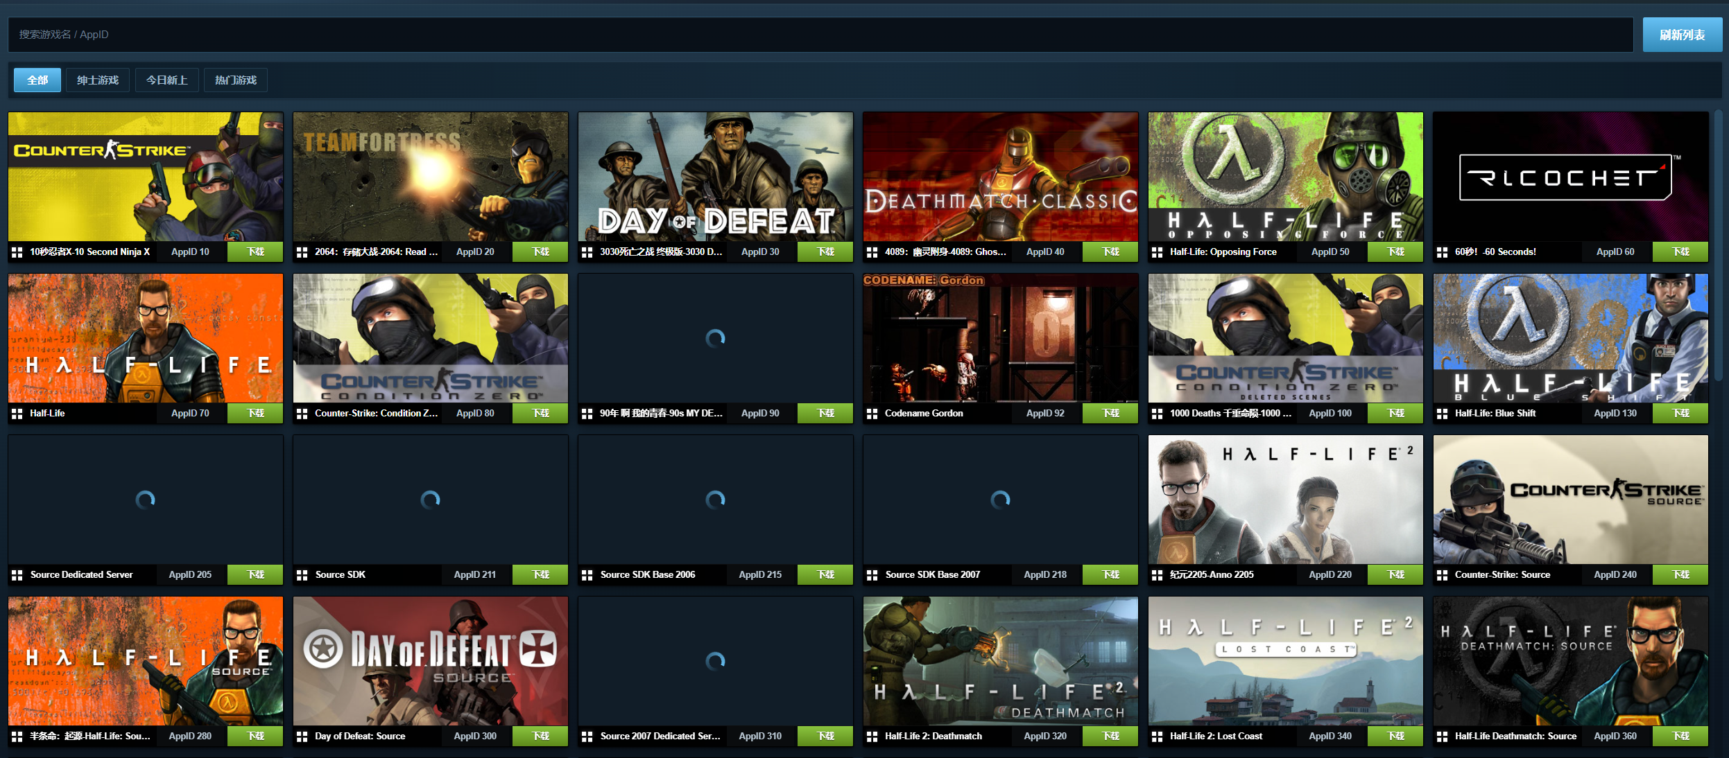Download Half-Life 2: Lost Coast
The height and width of the screenshot is (758, 1729).
1396,736
